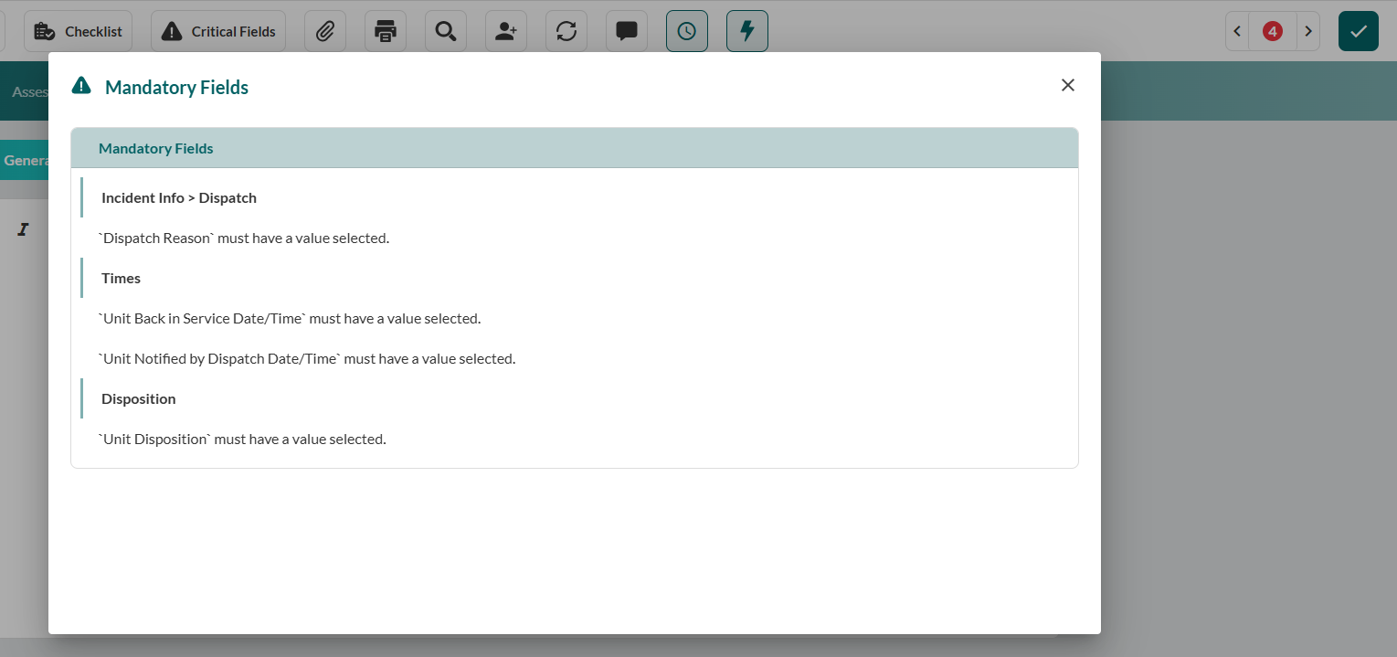This screenshot has height=657, width=1397.
Task: Select the italic I icon in the sidebar
Action: (x=23, y=229)
